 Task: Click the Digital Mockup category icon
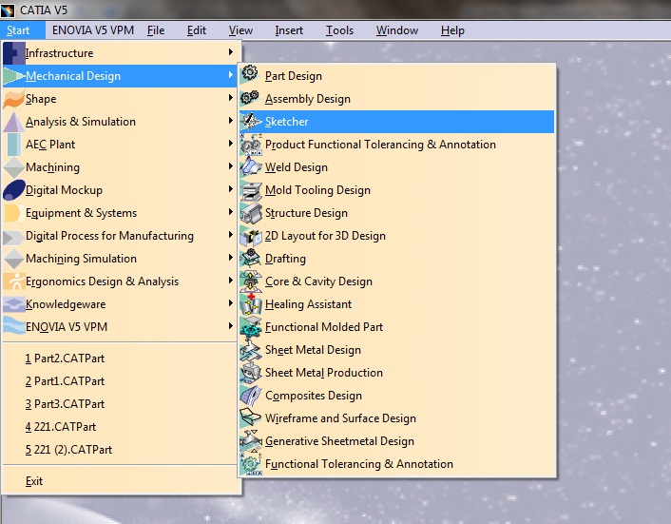[x=13, y=189]
